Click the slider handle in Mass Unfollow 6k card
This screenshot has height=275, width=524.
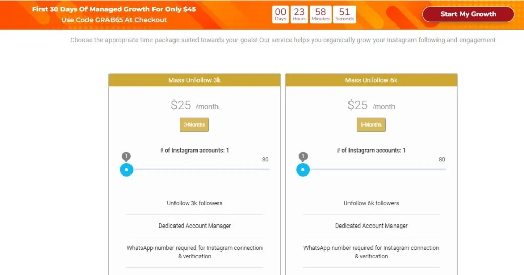(303, 169)
